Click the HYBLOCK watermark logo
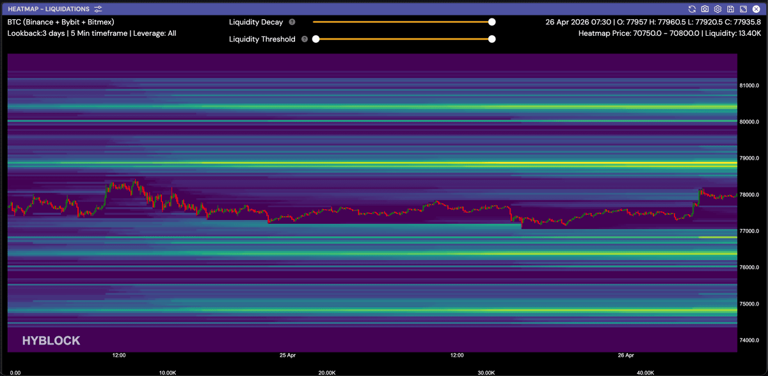Screen dimensions: 768x376 (x=51, y=341)
